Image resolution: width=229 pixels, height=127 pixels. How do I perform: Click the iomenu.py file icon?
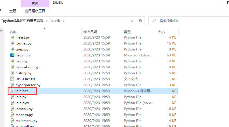coord(12,109)
